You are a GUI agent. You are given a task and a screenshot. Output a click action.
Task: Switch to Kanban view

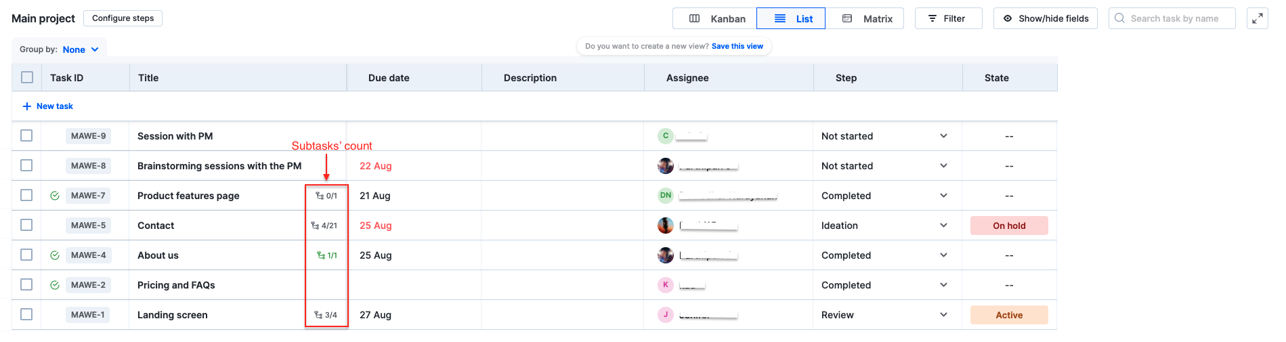(715, 18)
